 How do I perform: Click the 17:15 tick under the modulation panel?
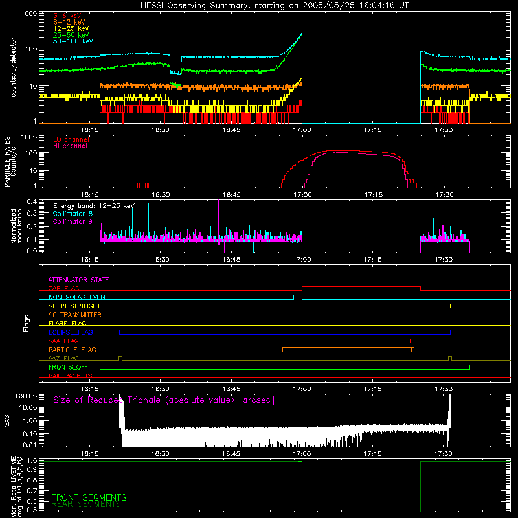coord(373,260)
